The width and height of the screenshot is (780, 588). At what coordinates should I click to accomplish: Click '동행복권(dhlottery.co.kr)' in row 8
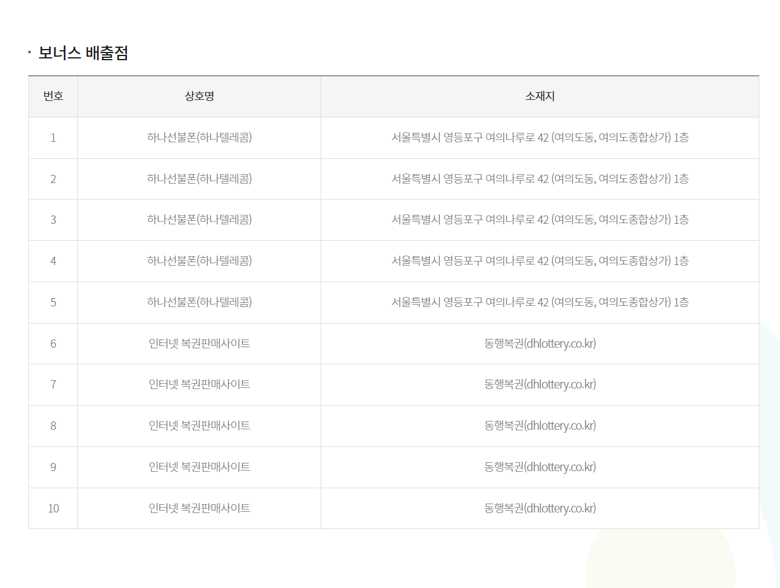540,426
